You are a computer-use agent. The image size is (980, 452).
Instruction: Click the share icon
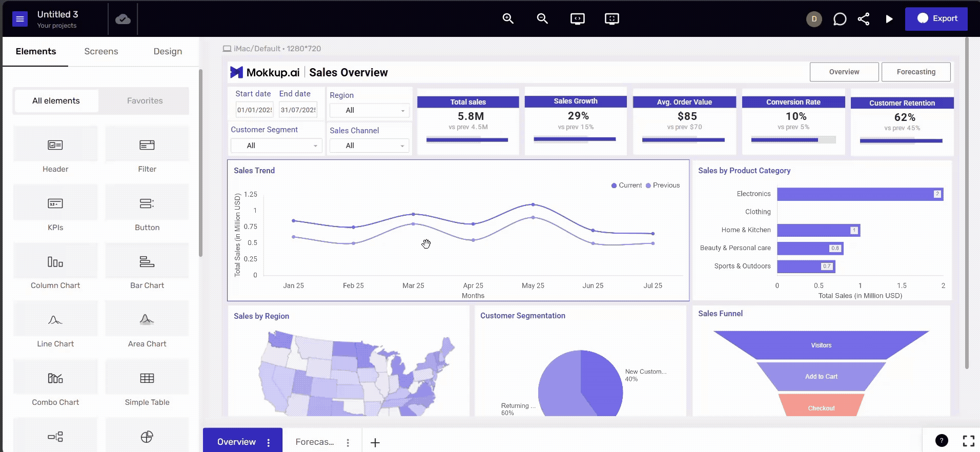(864, 19)
